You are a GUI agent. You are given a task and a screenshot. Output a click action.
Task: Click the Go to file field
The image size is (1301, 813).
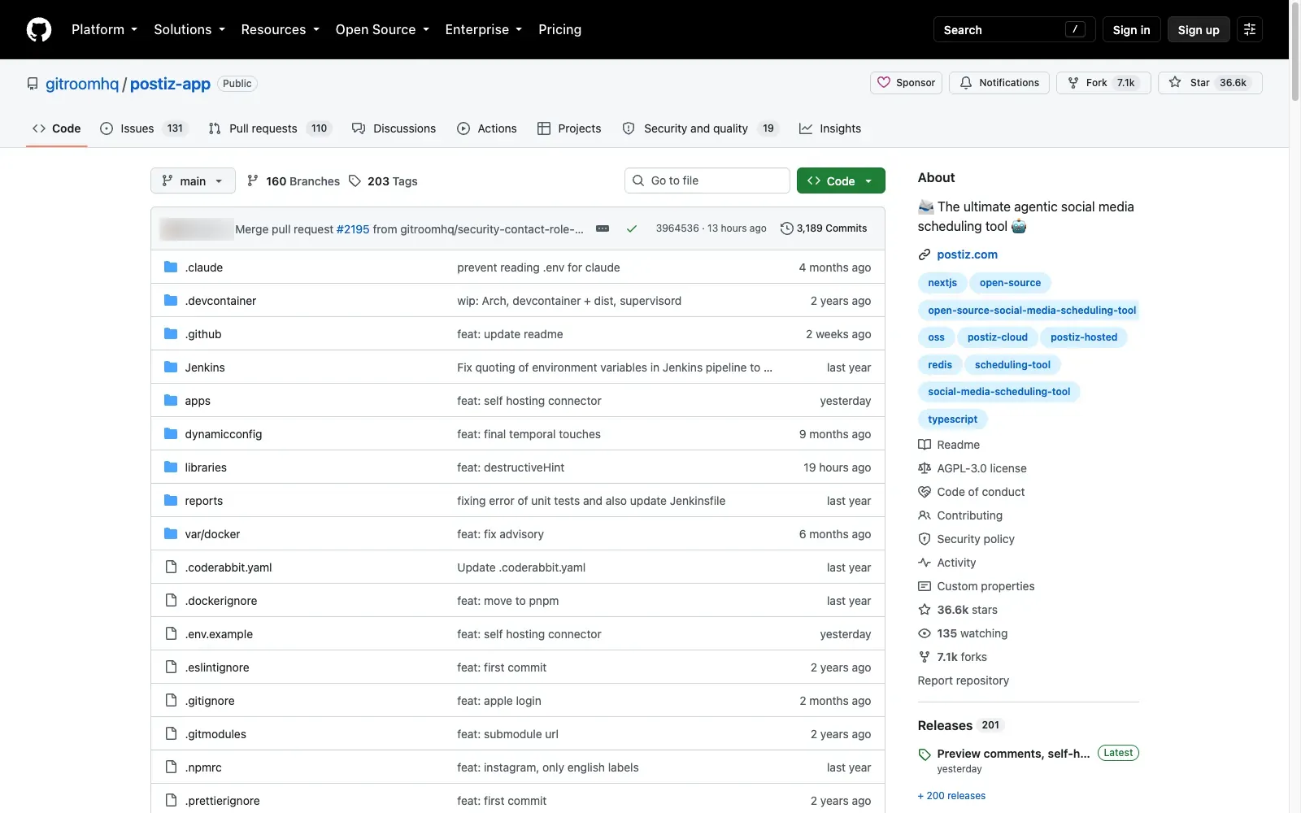point(707,180)
